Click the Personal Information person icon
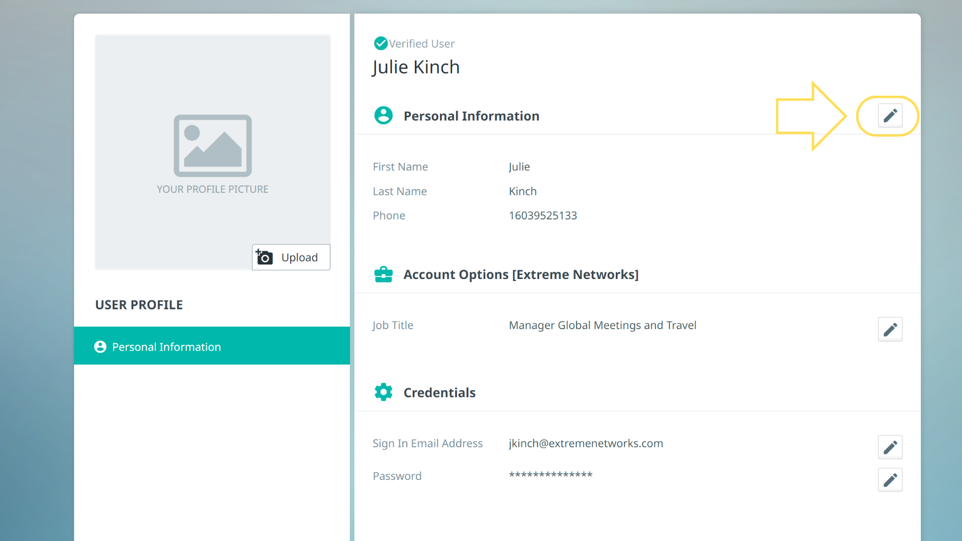The height and width of the screenshot is (541, 962). pyautogui.click(x=383, y=116)
